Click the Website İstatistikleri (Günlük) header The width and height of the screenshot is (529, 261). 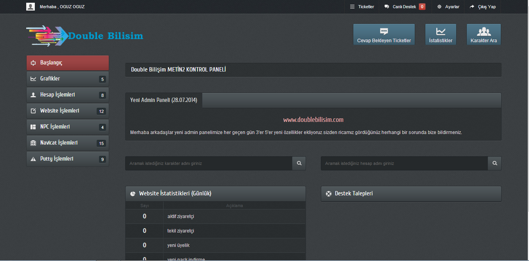[x=216, y=194]
